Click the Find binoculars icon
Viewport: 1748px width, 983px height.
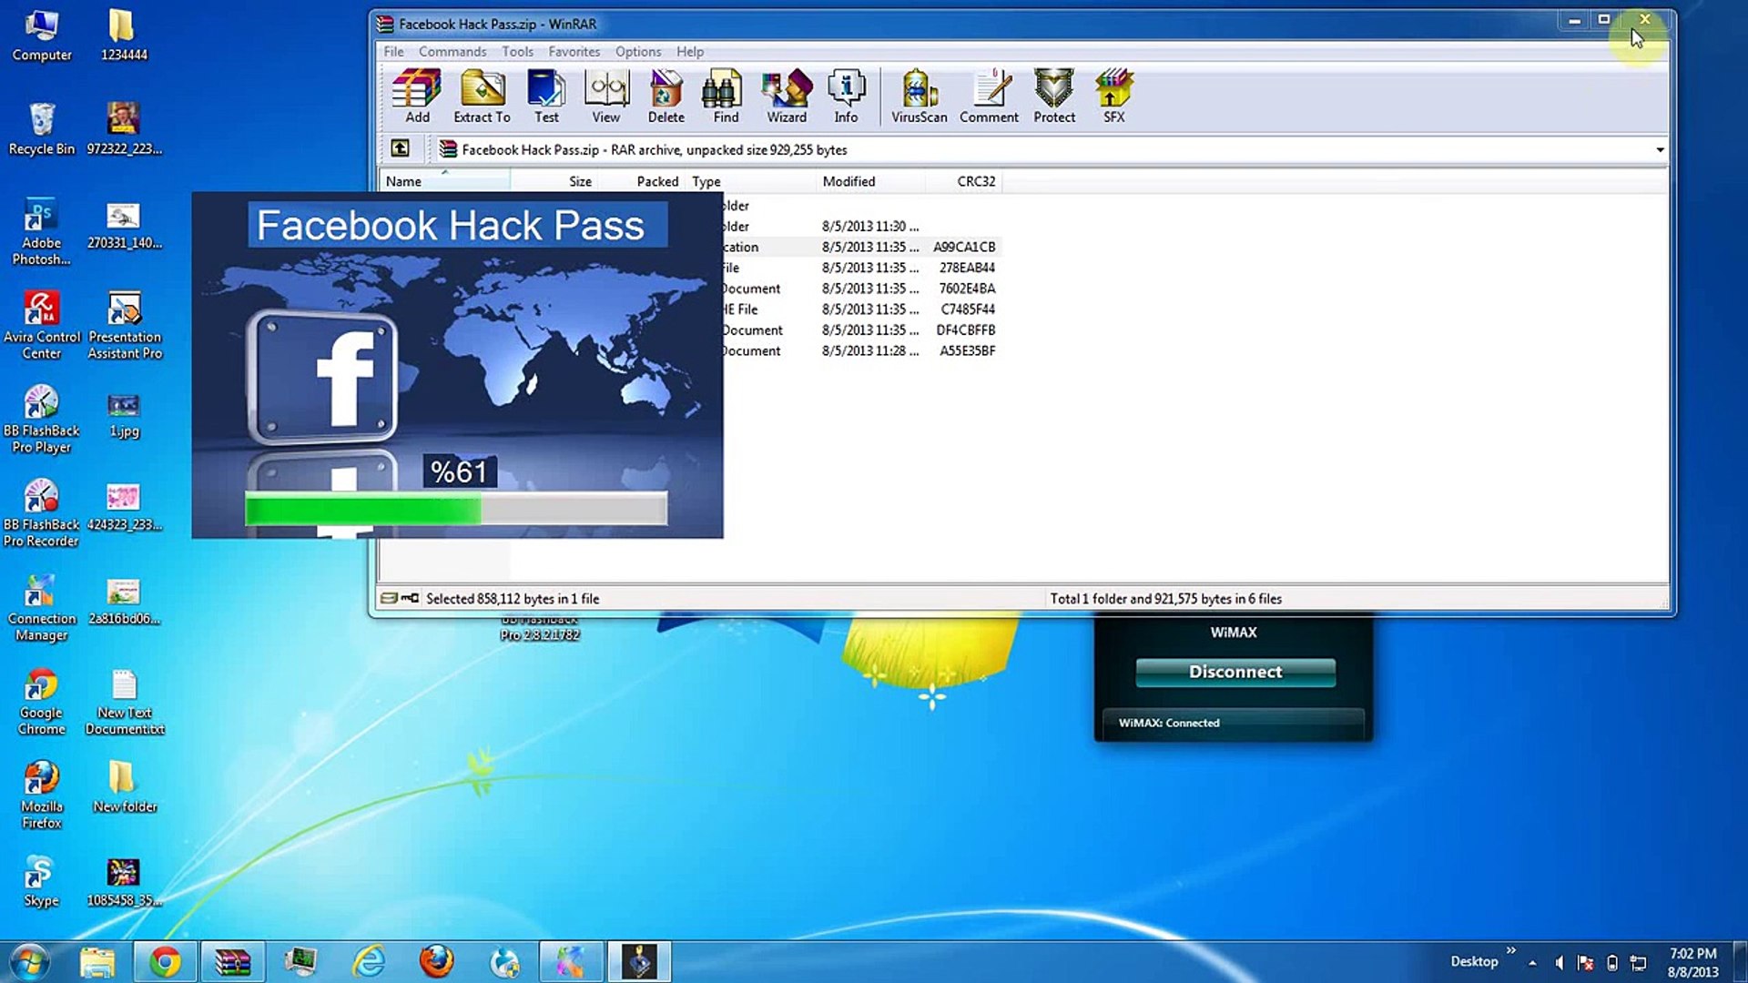[726, 96]
